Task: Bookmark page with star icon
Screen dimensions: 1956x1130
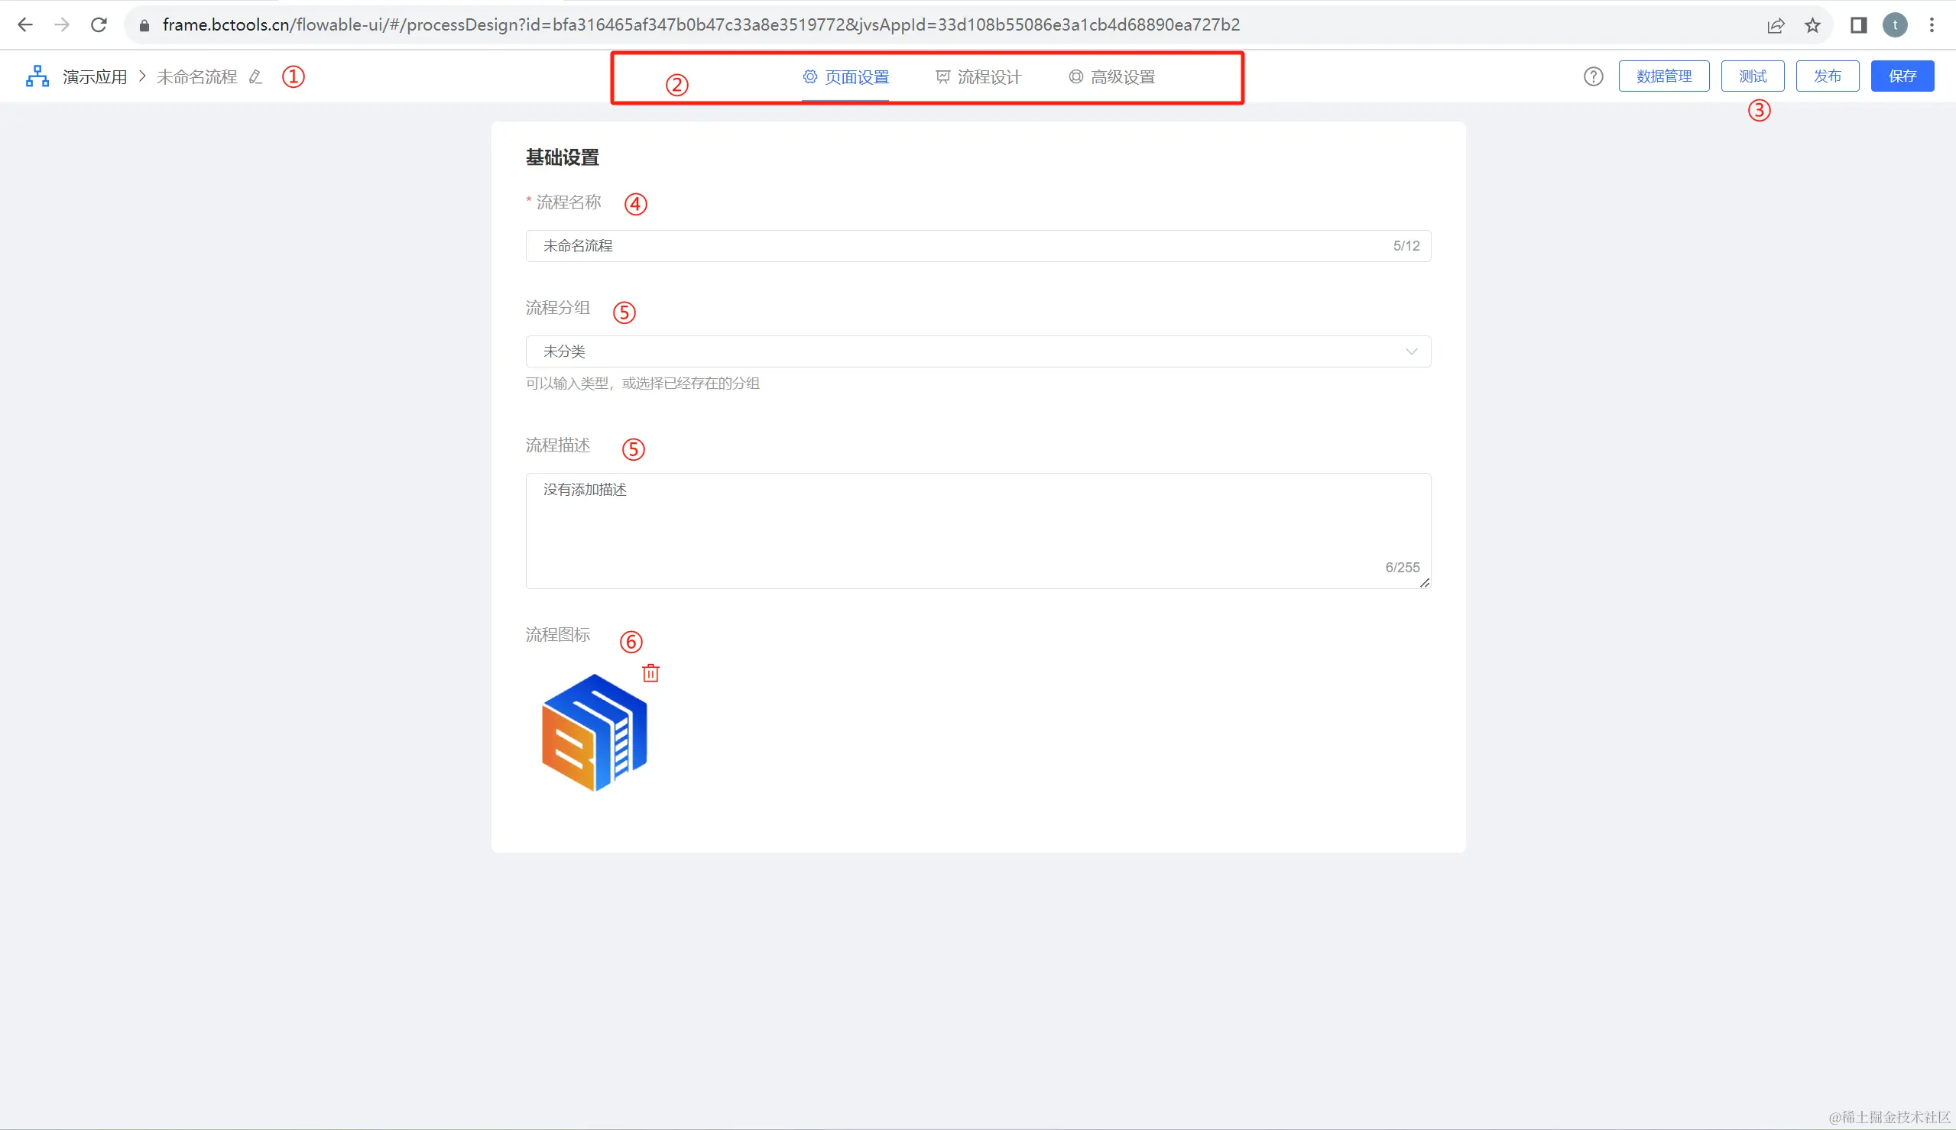Action: (1812, 26)
